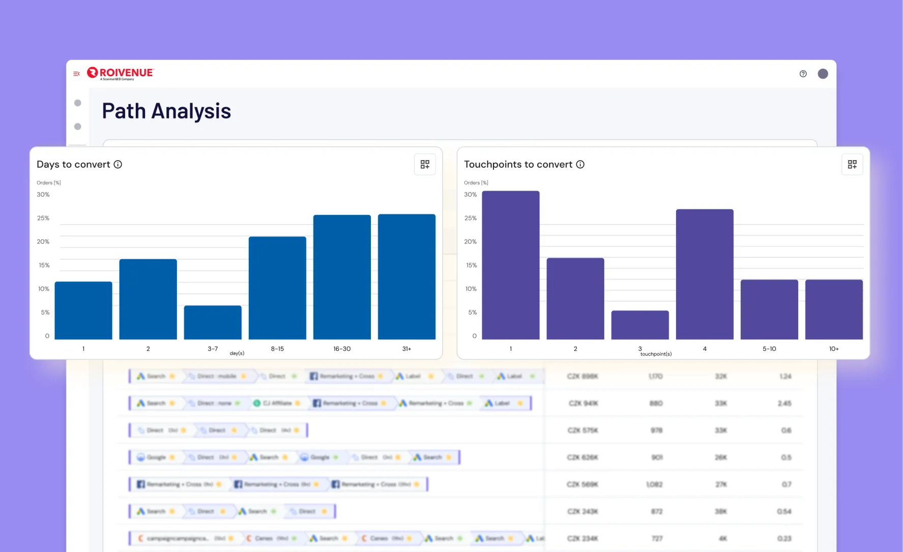Click the info icon beside Days to convert
Viewport: 903px width, 552px height.
pyautogui.click(x=118, y=164)
